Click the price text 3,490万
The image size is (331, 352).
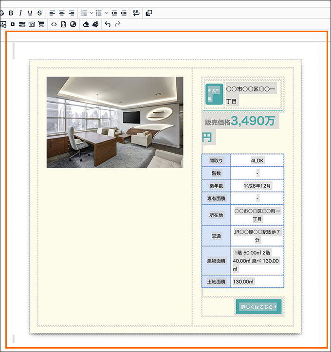click(253, 121)
